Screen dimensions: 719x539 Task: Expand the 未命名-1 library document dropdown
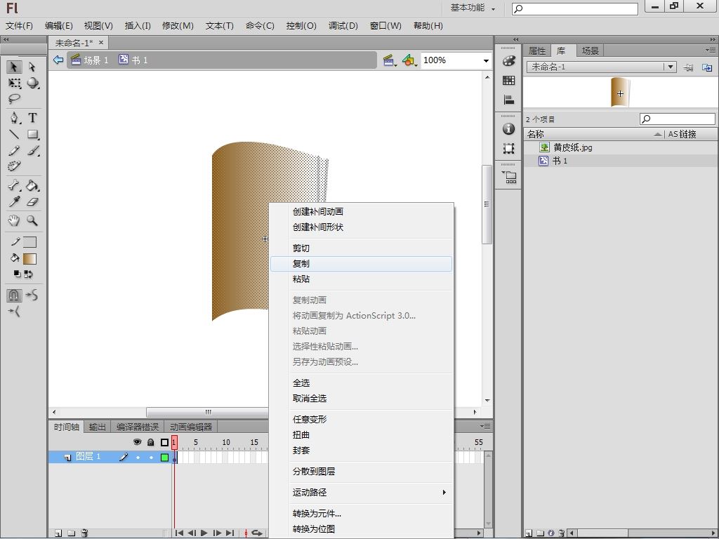click(x=671, y=67)
